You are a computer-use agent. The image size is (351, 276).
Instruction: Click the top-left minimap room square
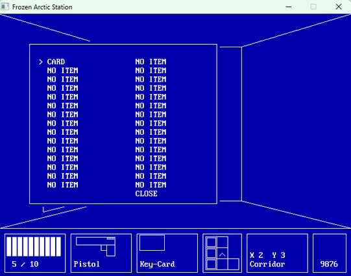[212, 242]
